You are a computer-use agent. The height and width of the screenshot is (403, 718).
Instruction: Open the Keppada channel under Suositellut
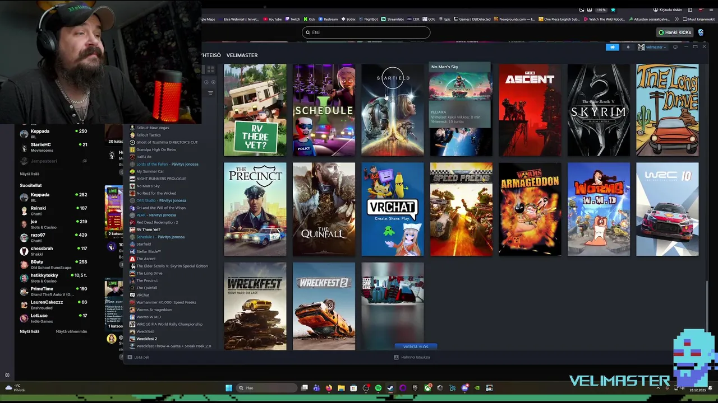[53, 198]
